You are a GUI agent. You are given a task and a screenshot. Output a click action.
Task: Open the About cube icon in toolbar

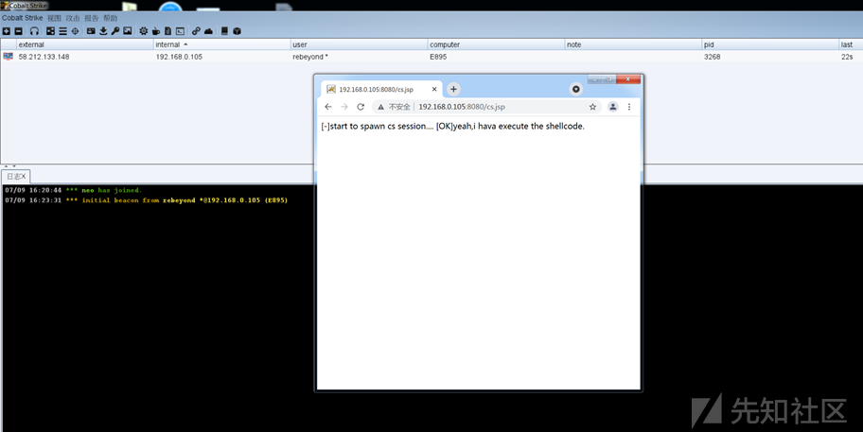pyautogui.click(x=238, y=31)
